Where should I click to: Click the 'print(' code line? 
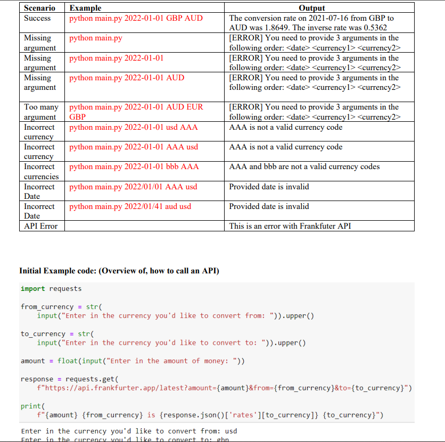[x=32, y=406]
